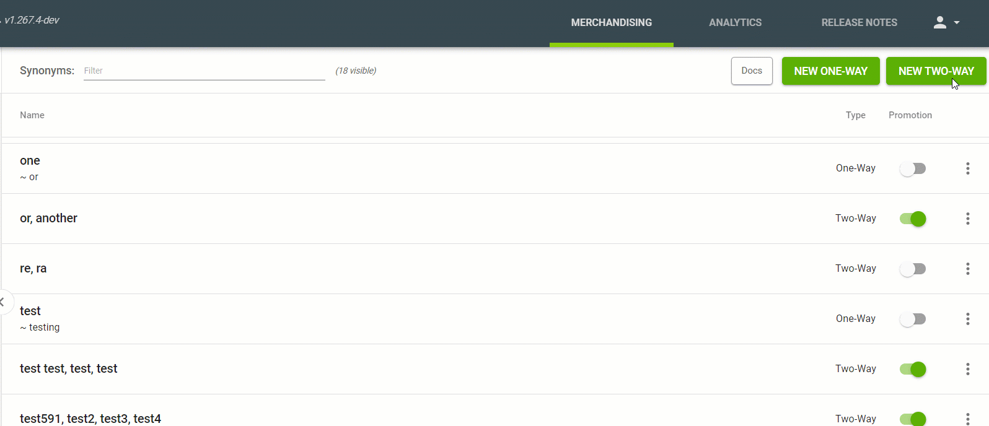
Task: Turn on promotion for 'test' one-way synonym
Action: (913, 319)
